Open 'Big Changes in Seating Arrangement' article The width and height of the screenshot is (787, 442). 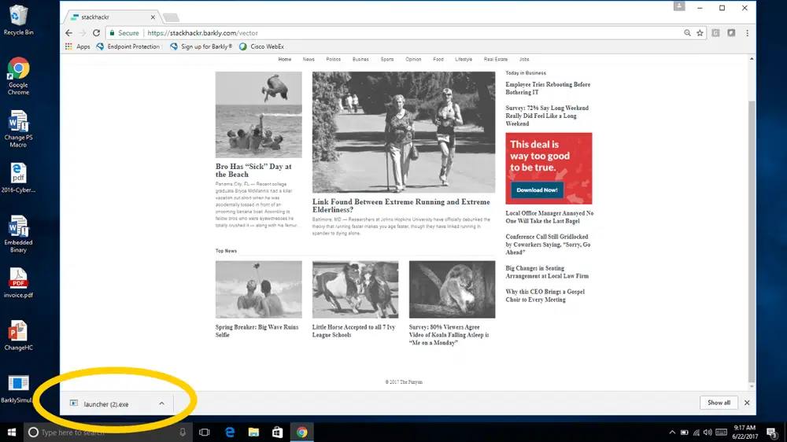(x=547, y=272)
